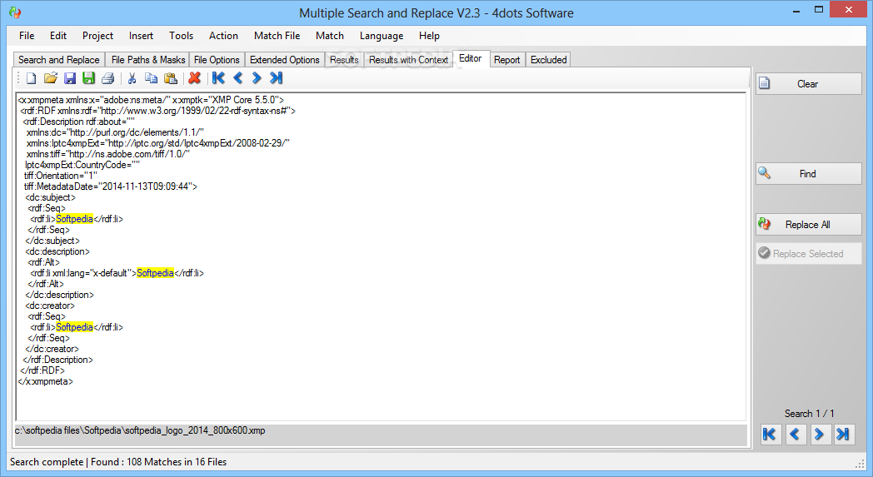Open the Edit menu
The height and width of the screenshot is (477, 873).
pyautogui.click(x=58, y=36)
